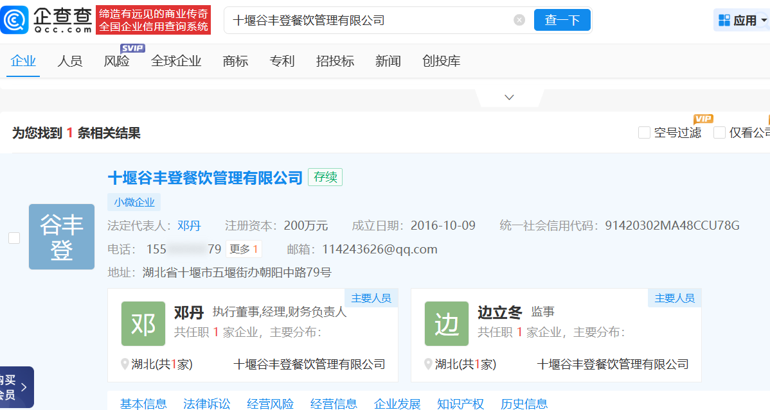
Task: Select the 企业 tab
Action: pos(23,62)
